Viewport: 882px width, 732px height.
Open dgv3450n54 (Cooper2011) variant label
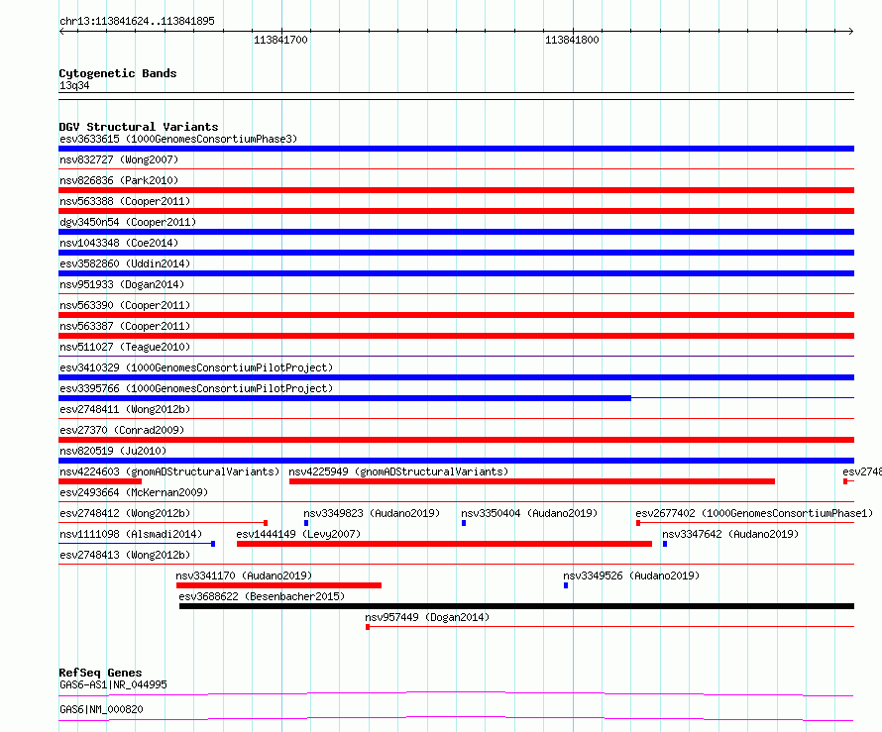[x=128, y=222]
